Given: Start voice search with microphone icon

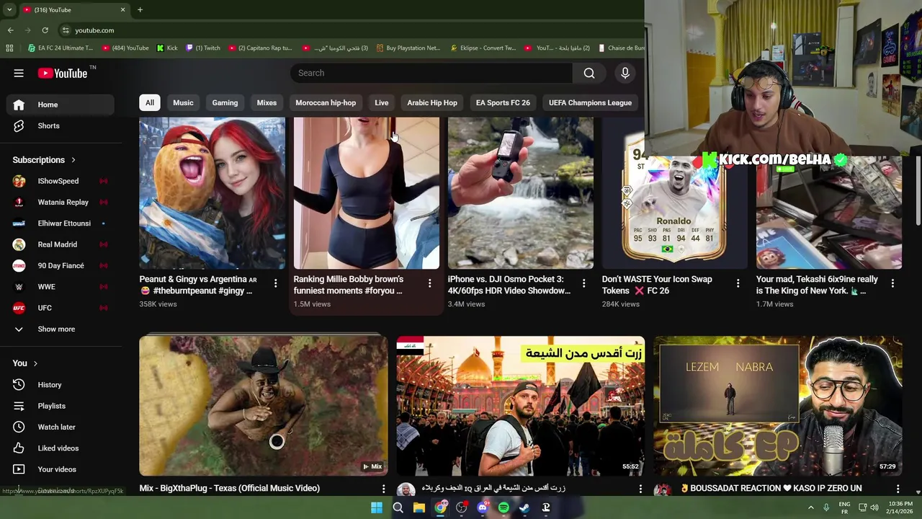Looking at the screenshot, I should pyautogui.click(x=625, y=73).
